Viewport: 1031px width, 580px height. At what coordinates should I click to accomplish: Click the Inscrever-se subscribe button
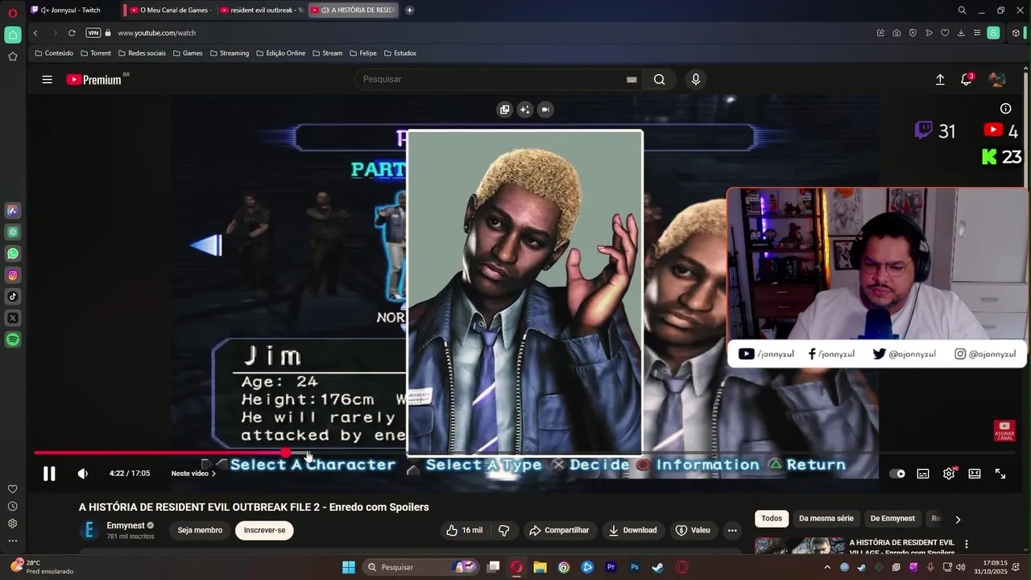(264, 530)
